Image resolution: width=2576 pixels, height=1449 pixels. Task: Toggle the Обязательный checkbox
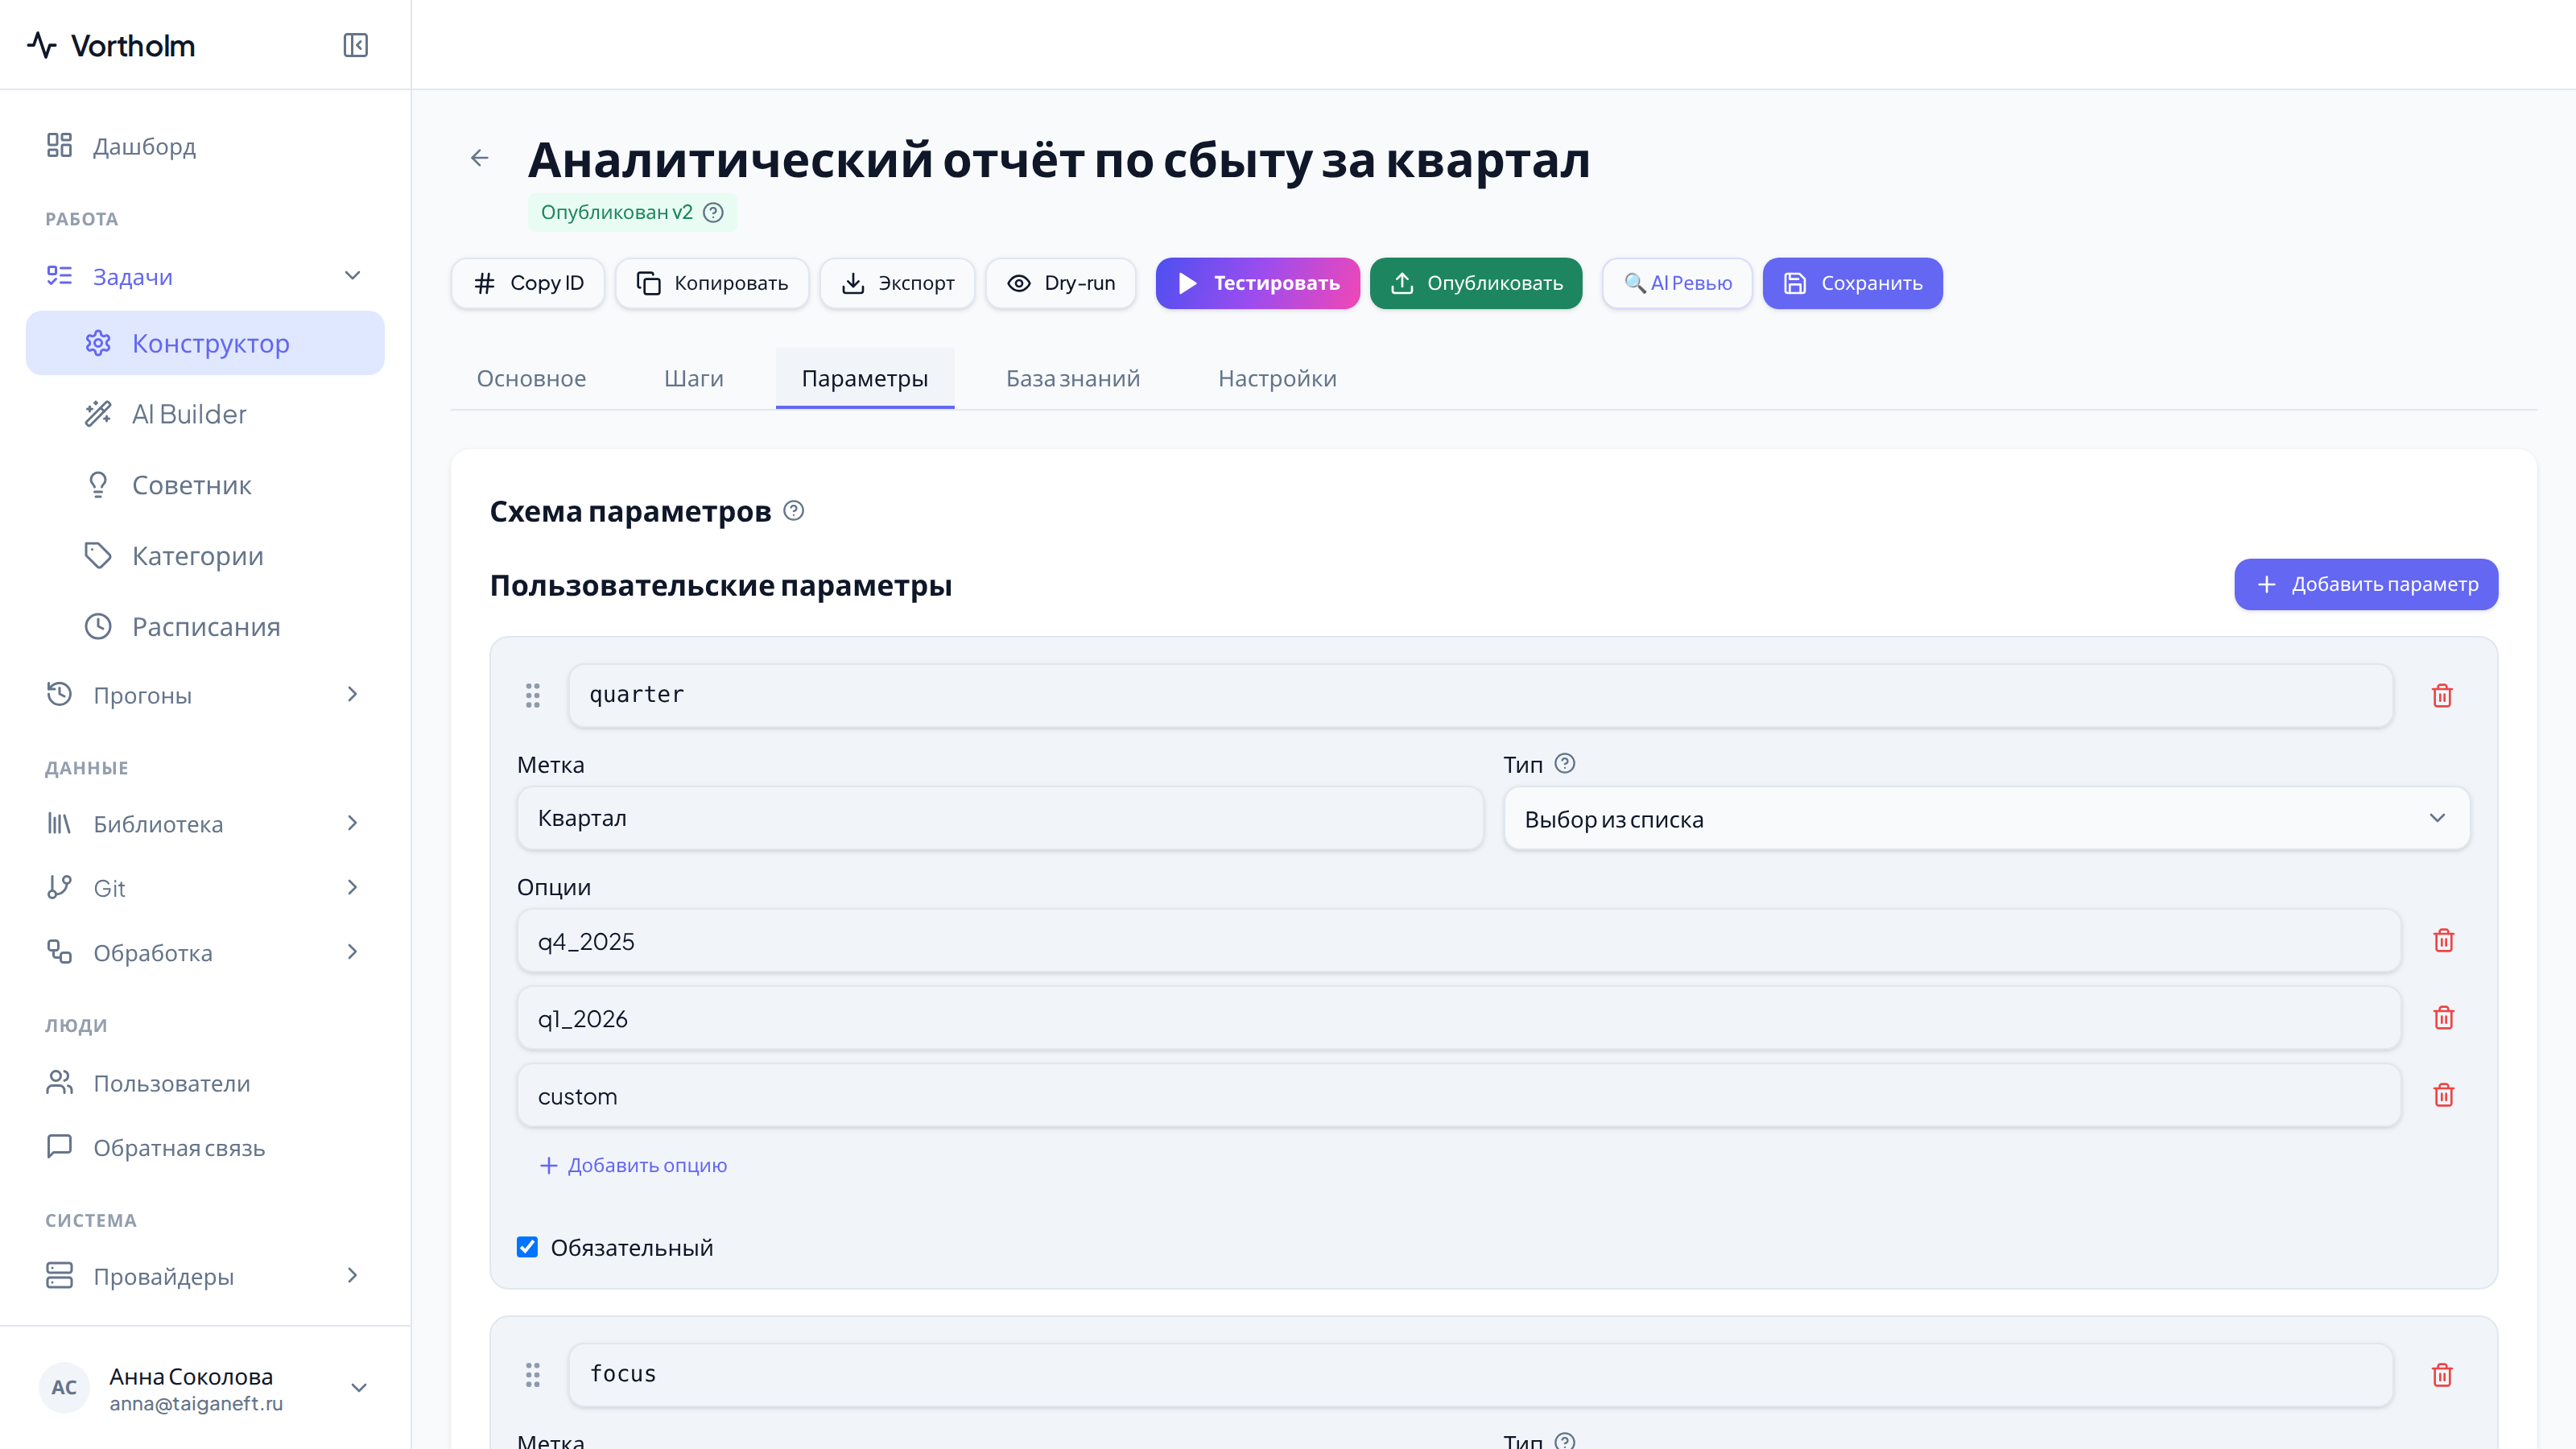(527, 1247)
